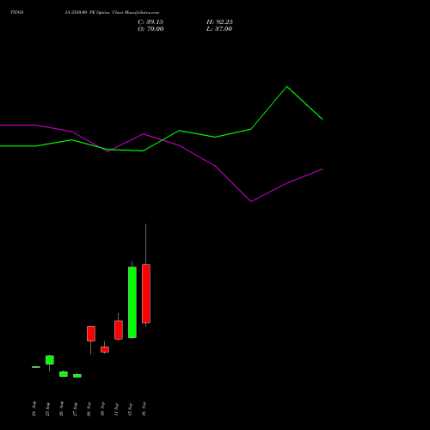
Task: Click the lowest point of the purple indicator line
Action: pyautogui.click(x=251, y=201)
